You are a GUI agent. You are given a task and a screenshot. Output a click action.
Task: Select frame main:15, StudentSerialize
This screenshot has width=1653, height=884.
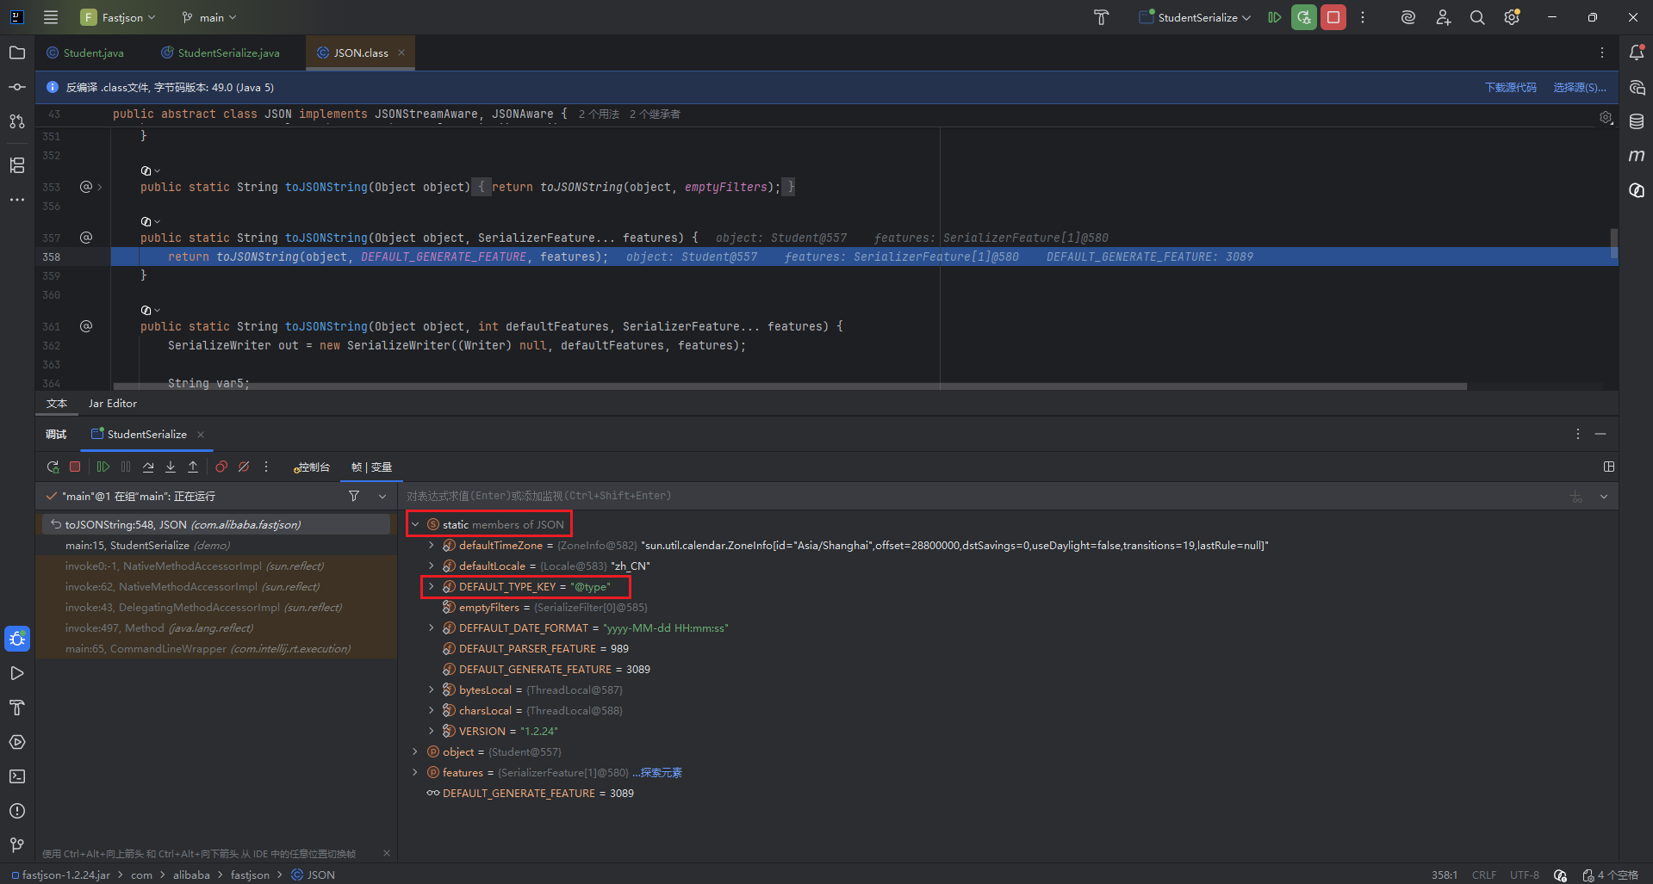coord(216,545)
